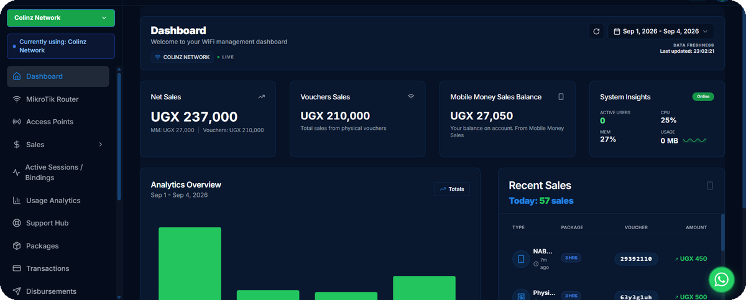
Task: Click voucher code 63y3g1uh
Action: pyautogui.click(x=636, y=296)
